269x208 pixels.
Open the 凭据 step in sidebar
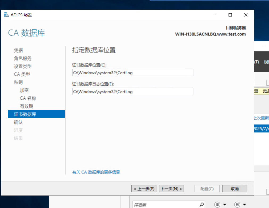18,51
